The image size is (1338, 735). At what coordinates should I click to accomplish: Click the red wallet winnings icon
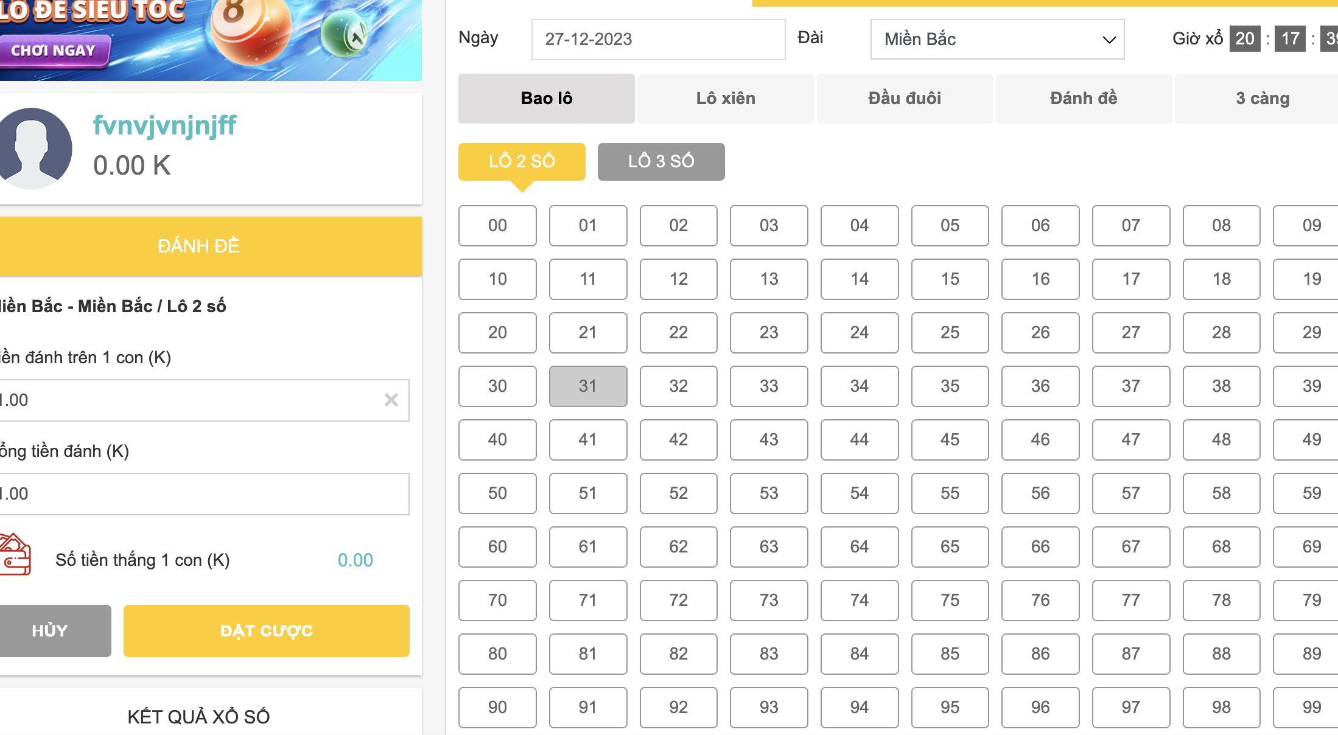tap(15, 555)
